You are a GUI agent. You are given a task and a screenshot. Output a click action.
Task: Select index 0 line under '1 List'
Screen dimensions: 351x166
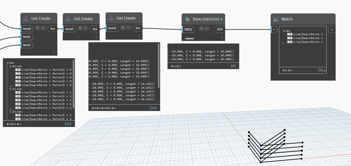pos(44,92)
